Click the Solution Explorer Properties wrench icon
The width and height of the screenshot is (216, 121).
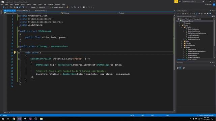208,13
